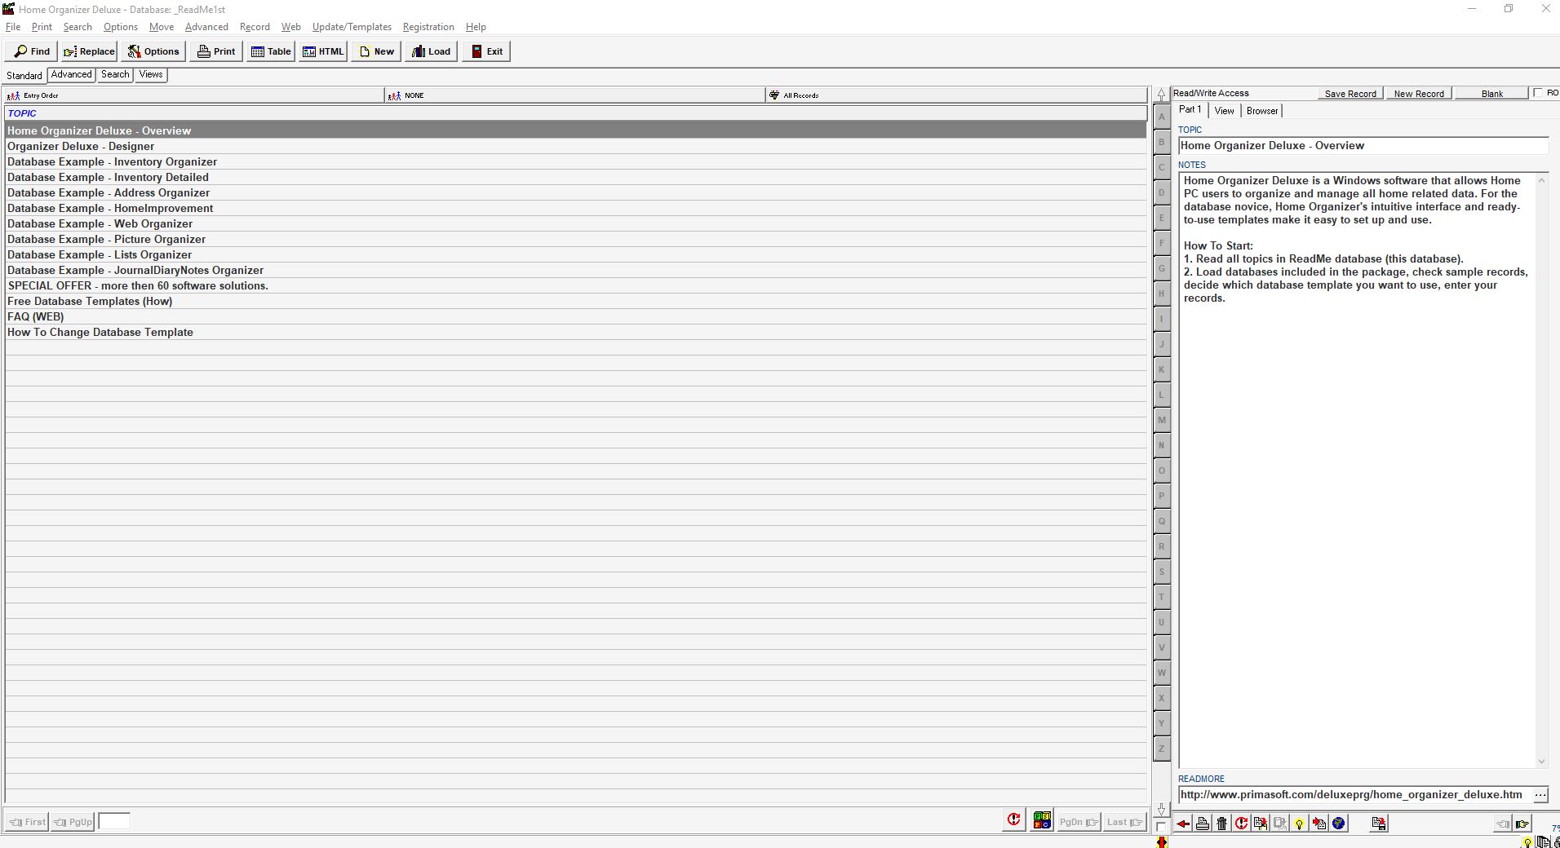Screen dimensions: 1560x848
Task: Click the document with red arrow import icon
Action: (1318, 824)
